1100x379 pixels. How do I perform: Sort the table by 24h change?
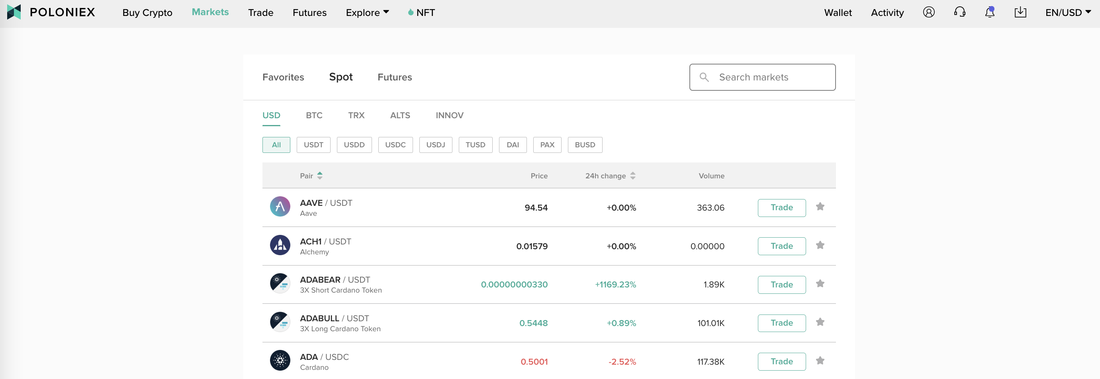[x=610, y=176]
